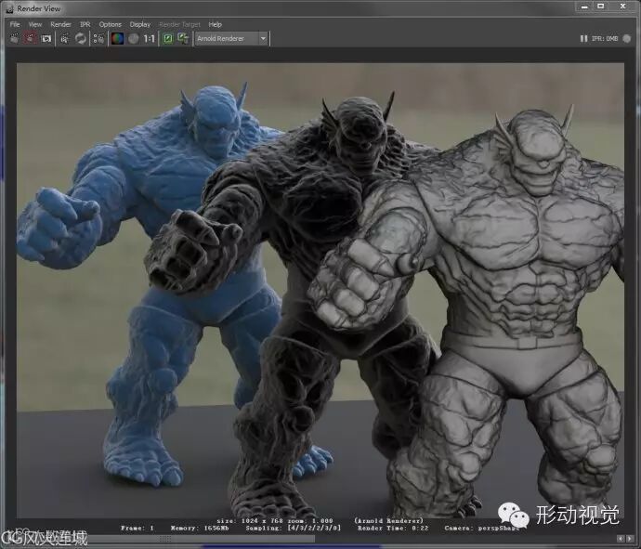Activate the red Render Region icon
This screenshot has width=641, height=549.
(31, 38)
